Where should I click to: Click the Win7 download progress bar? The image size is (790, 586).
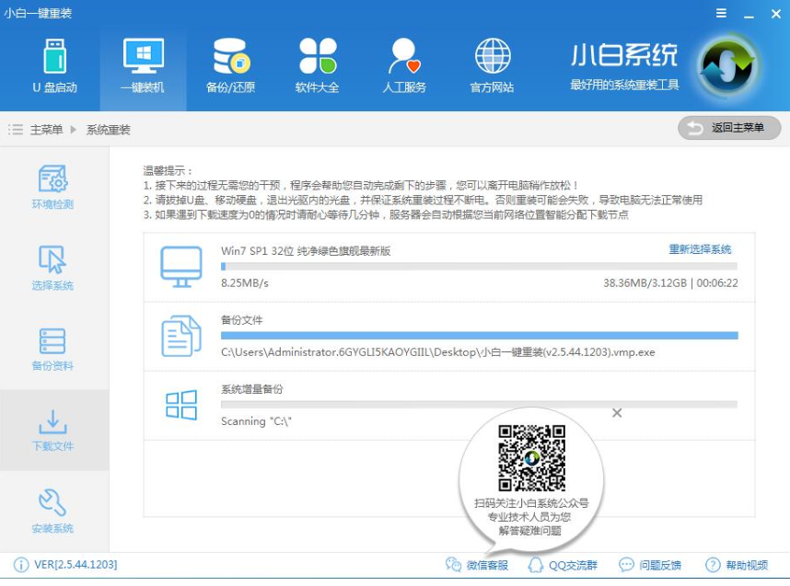click(x=479, y=266)
